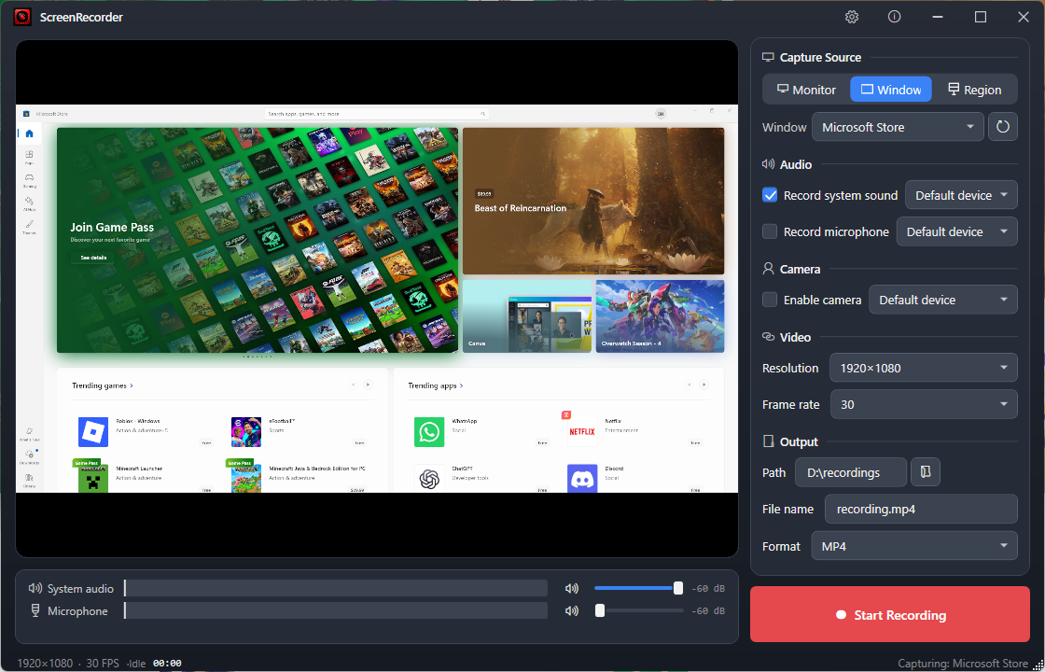Click the Microsoft Store search box in preview

[377, 114]
